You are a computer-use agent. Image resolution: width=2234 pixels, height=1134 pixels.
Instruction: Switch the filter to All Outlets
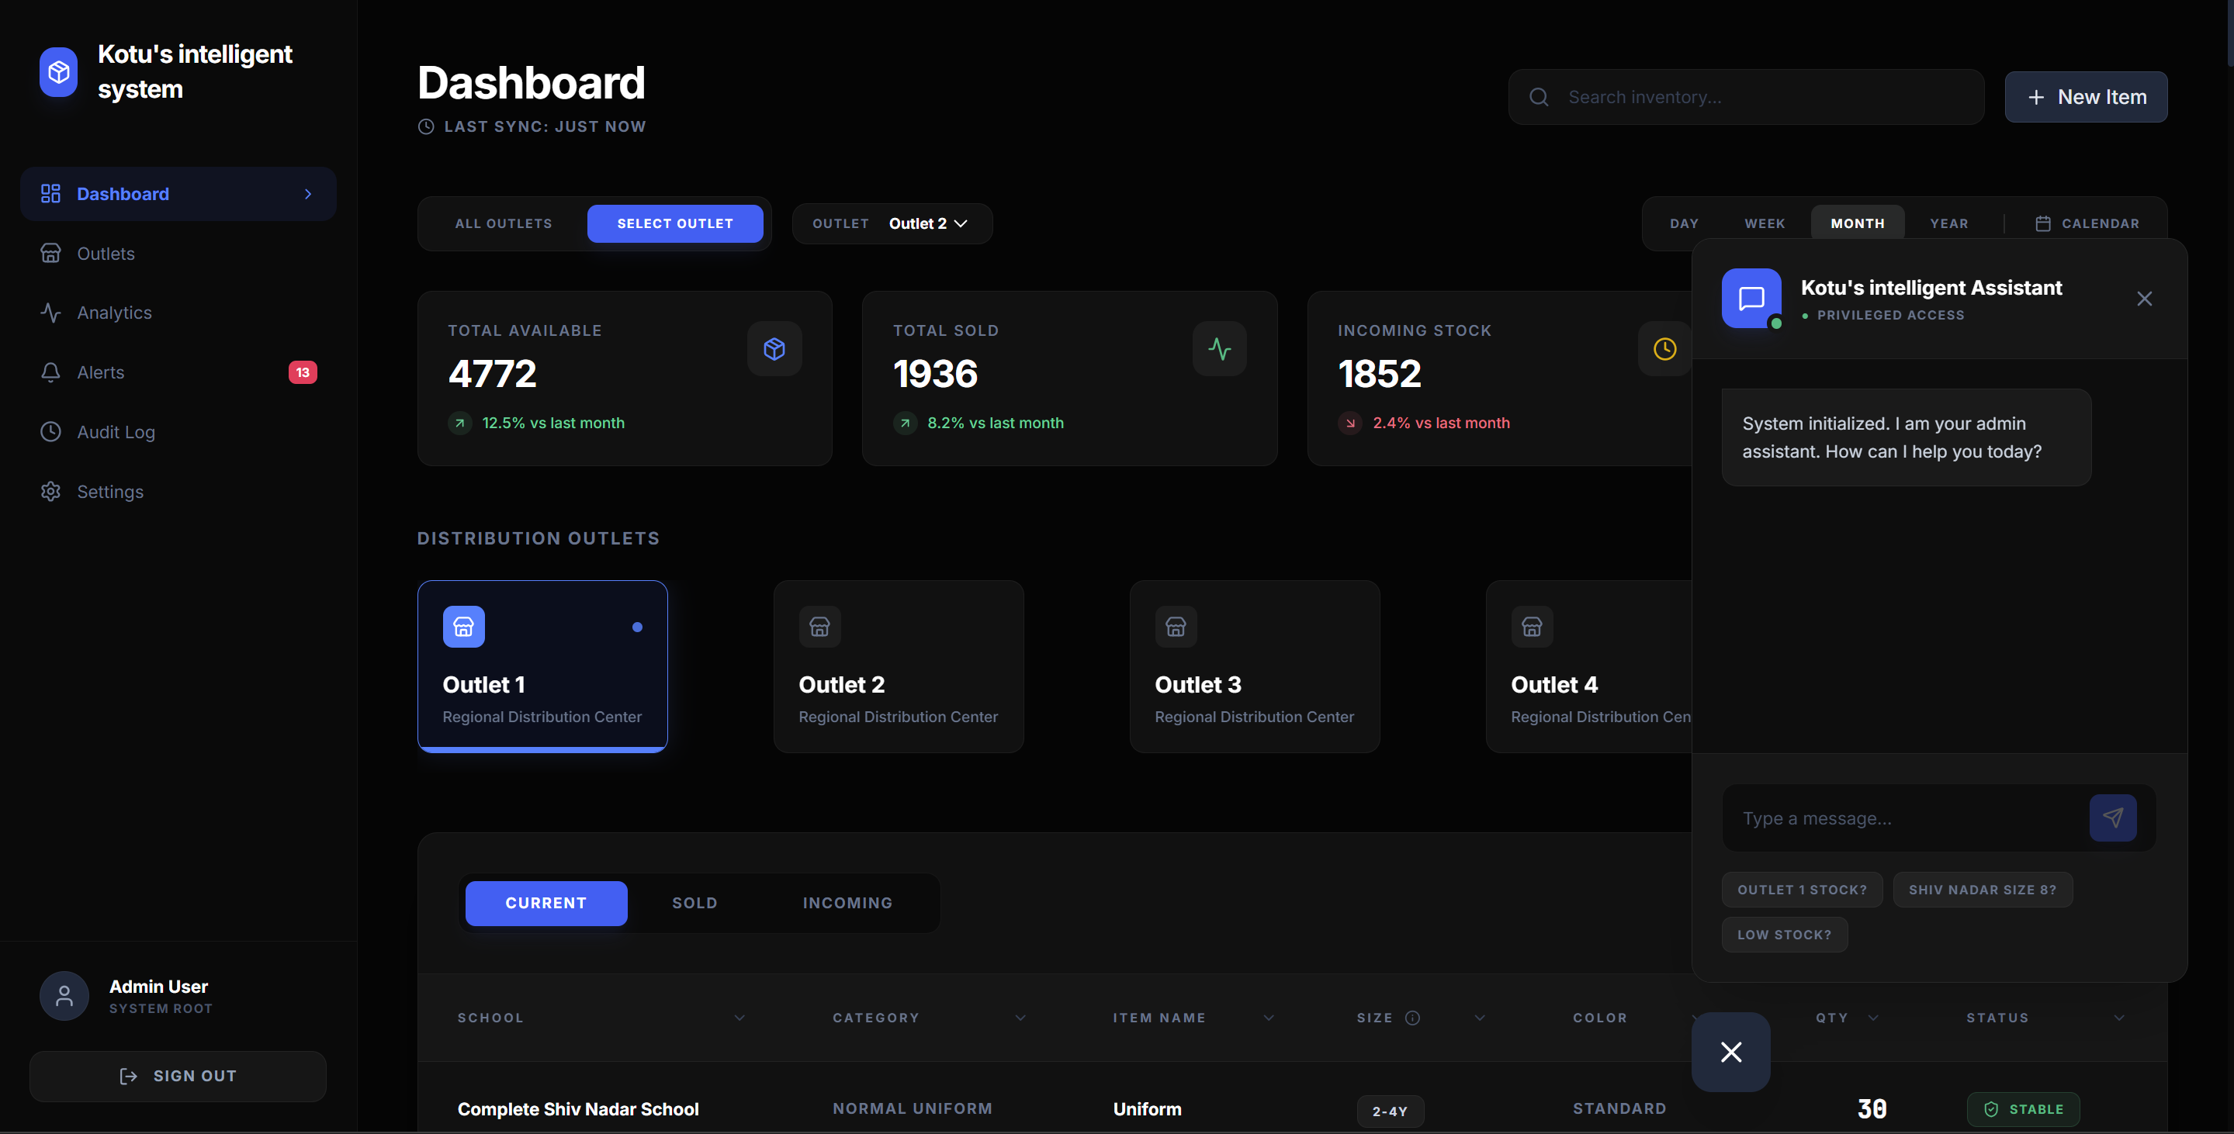[503, 223]
